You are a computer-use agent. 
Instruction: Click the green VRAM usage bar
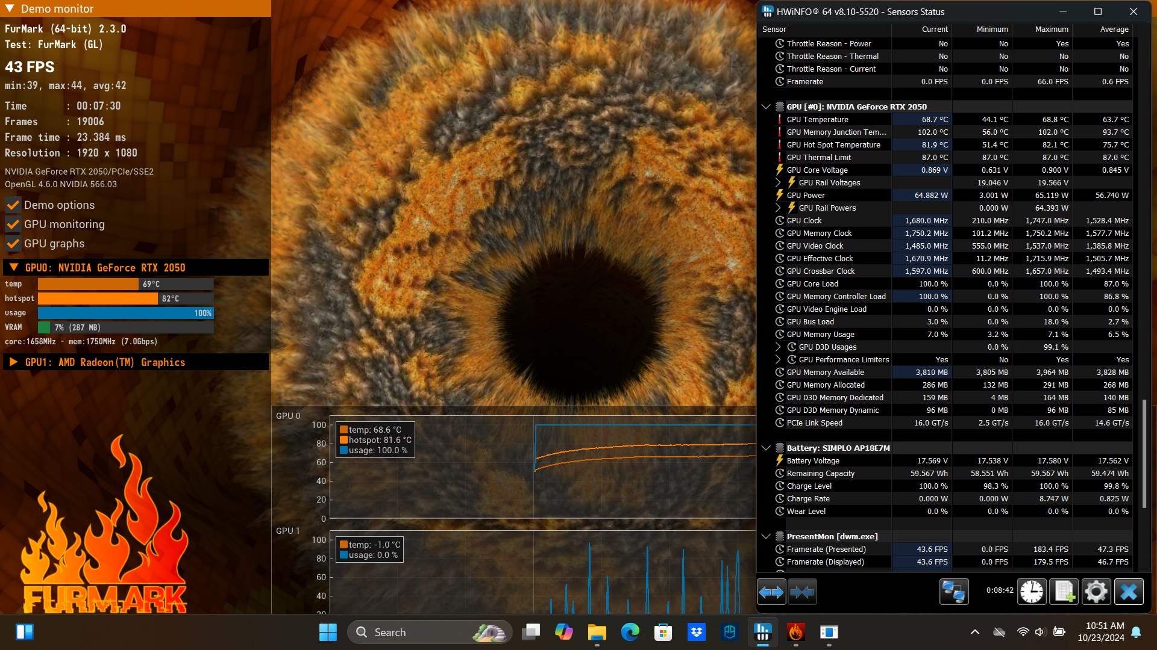pos(44,327)
